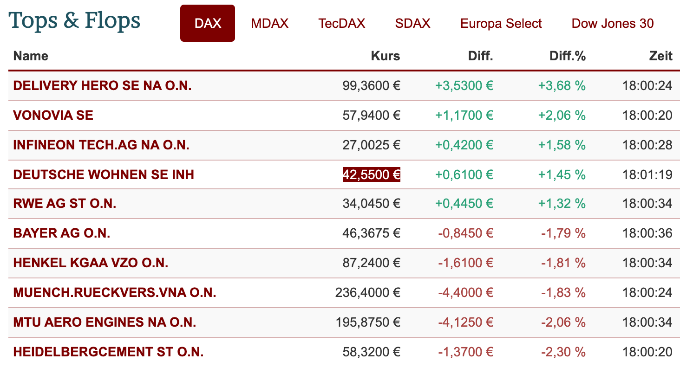The image size is (680, 374).
Task: Switch to the MDAX tab
Action: click(270, 23)
